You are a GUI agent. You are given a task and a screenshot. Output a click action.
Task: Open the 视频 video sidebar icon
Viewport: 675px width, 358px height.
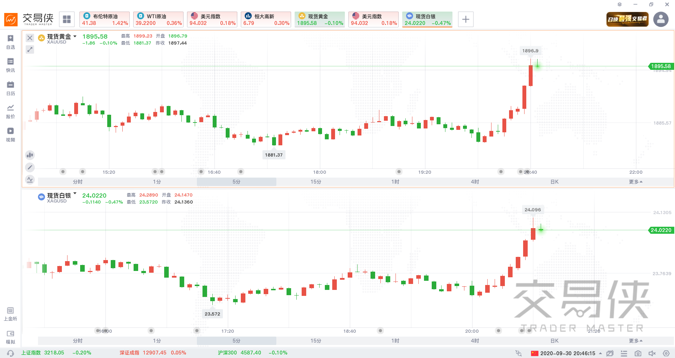tap(11, 134)
